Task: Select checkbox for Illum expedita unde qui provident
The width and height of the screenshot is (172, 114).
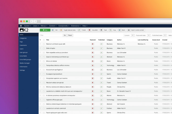Action: [x=44, y=53]
